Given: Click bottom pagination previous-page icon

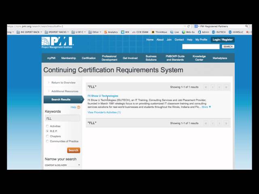Looking at the screenshot, I should [x=212, y=123].
